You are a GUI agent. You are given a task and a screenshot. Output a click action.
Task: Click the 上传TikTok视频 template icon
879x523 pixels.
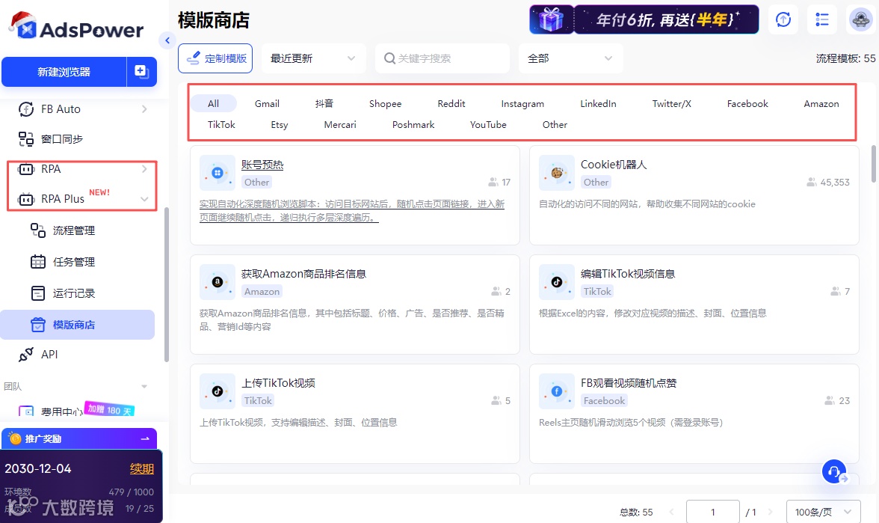pos(218,391)
